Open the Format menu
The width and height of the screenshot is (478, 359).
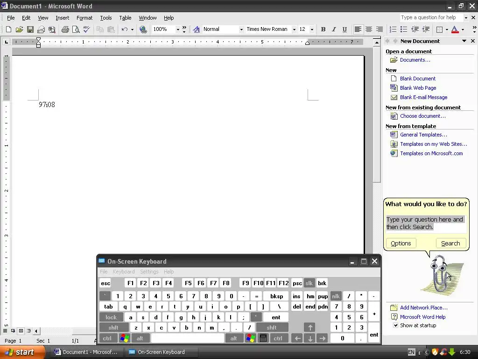[84, 18]
